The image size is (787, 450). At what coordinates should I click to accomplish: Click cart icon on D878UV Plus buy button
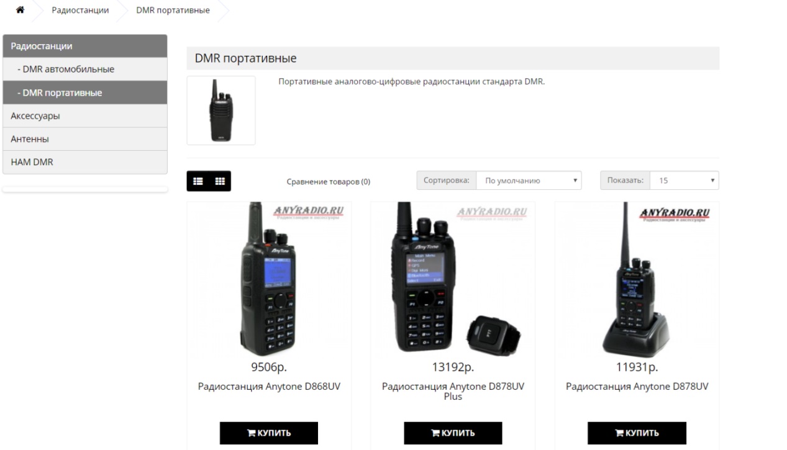(x=436, y=433)
